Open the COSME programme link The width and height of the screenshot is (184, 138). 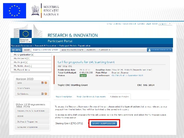click(32, 116)
